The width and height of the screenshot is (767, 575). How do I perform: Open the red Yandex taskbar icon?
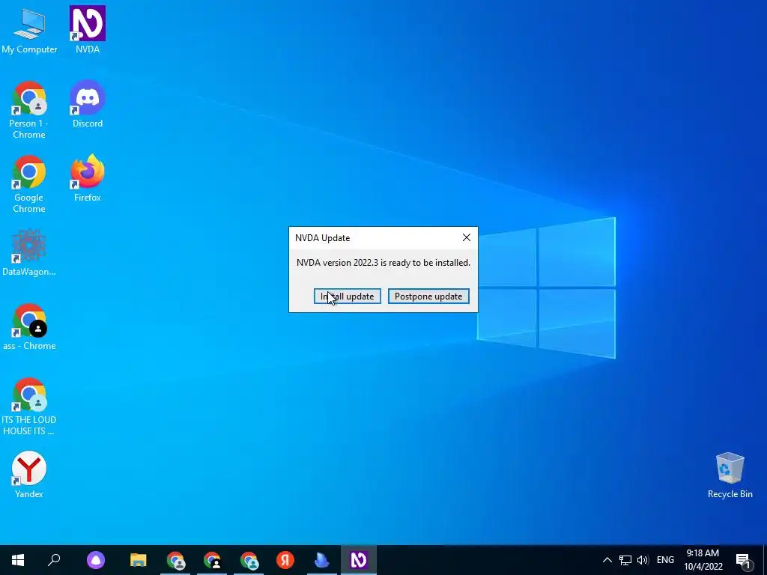(285, 560)
